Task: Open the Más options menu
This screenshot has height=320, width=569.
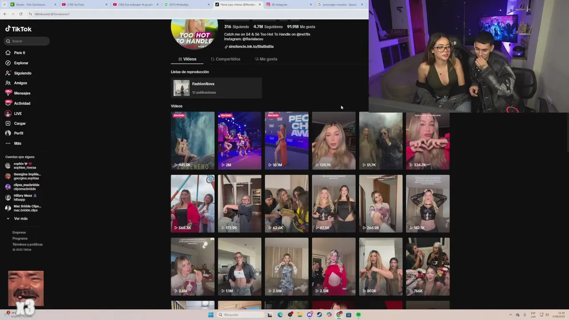Action: 13,144
